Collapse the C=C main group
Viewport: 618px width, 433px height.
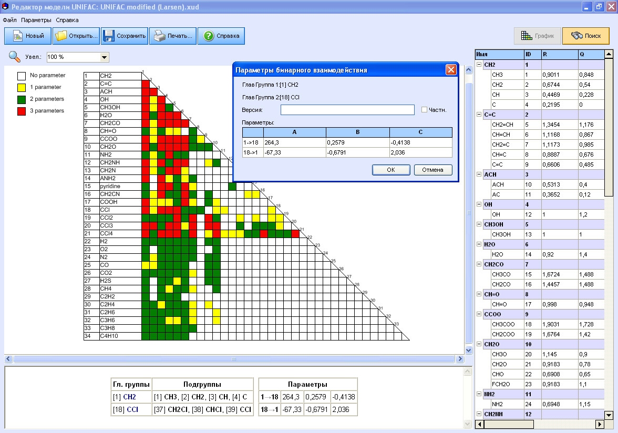click(x=479, y=115)
